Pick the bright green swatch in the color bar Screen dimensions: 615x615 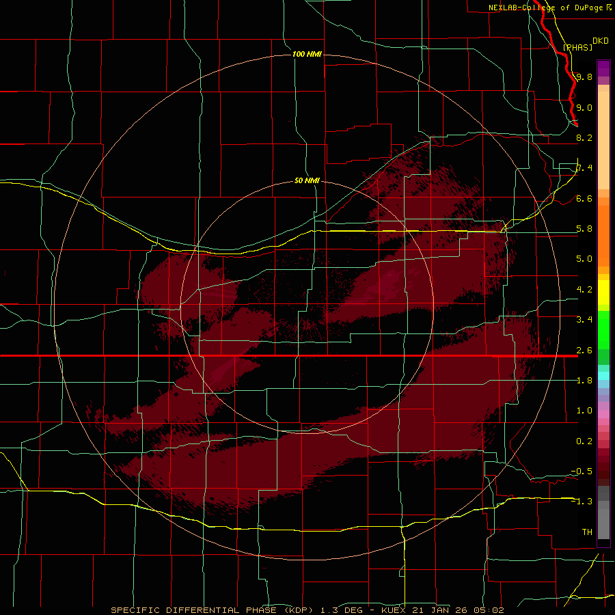tap(603, 329)
